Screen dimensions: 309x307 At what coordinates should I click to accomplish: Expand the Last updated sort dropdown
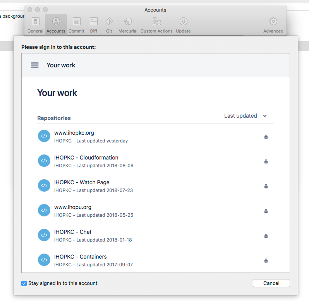[245, 116]
